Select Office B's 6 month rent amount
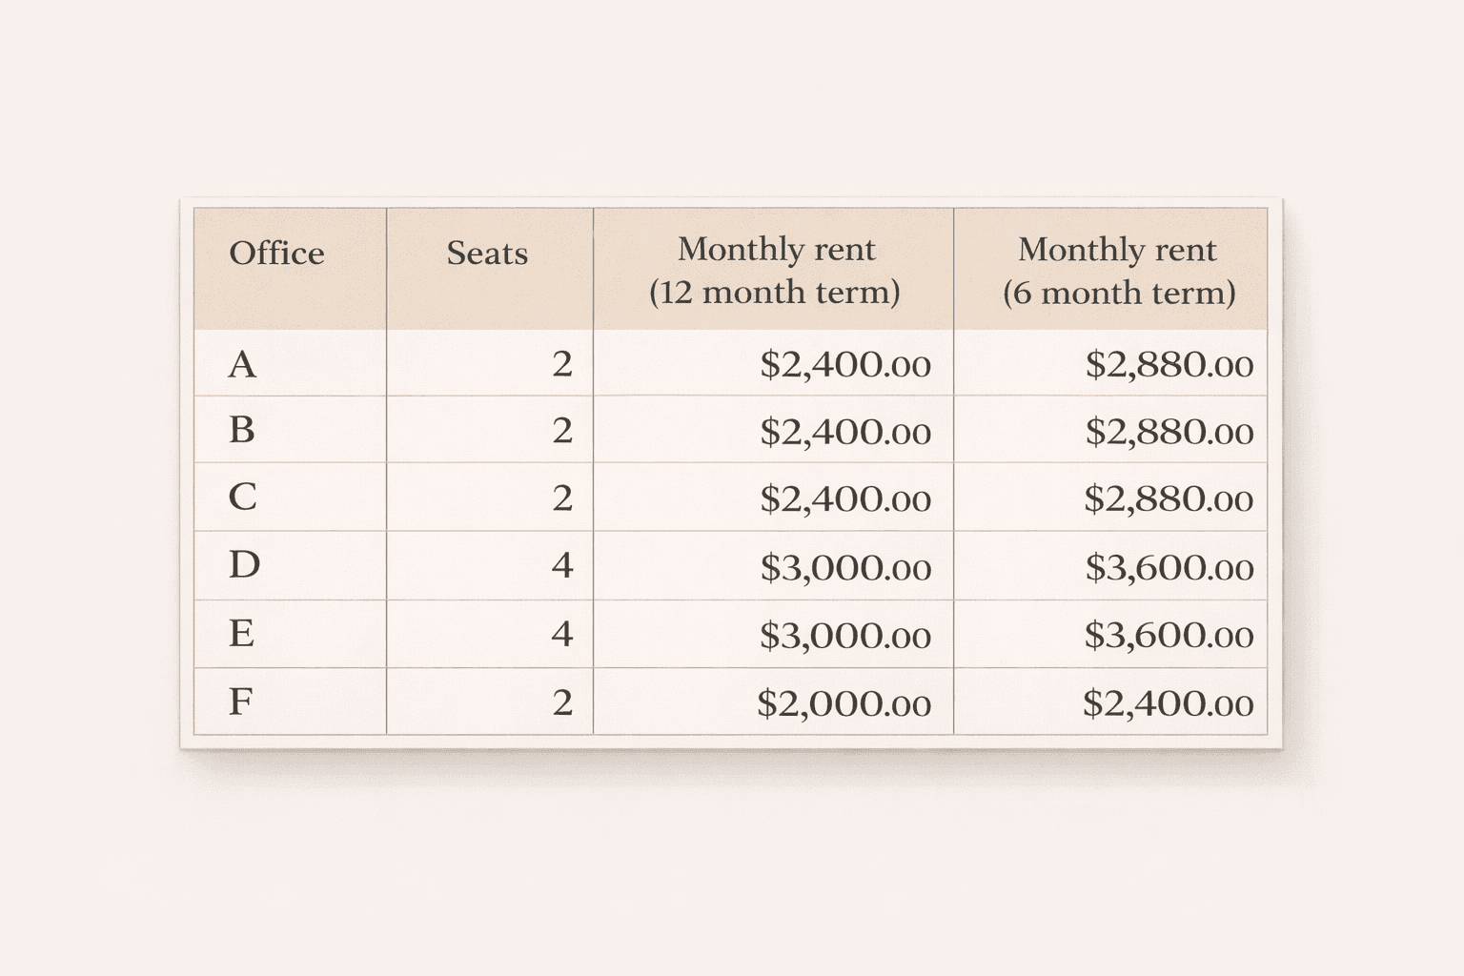Screen dimensions: 1464x976 [1169, 432]
